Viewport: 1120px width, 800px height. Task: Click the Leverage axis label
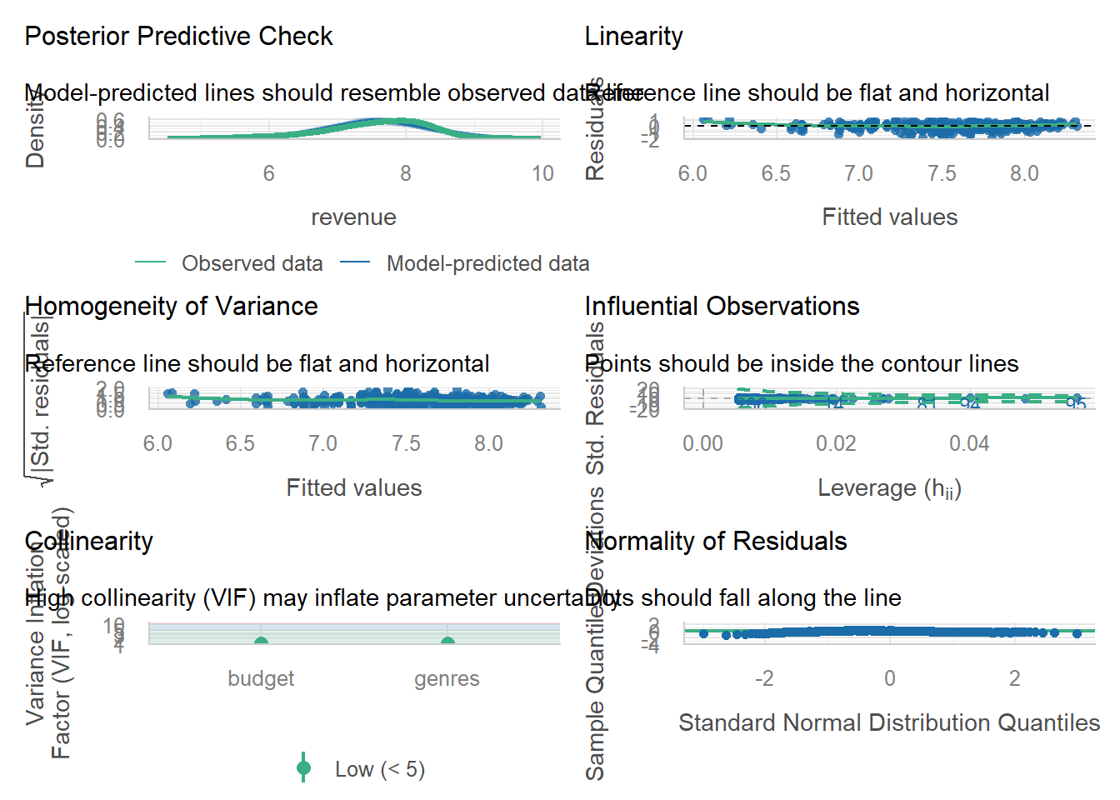click(890, 488)
